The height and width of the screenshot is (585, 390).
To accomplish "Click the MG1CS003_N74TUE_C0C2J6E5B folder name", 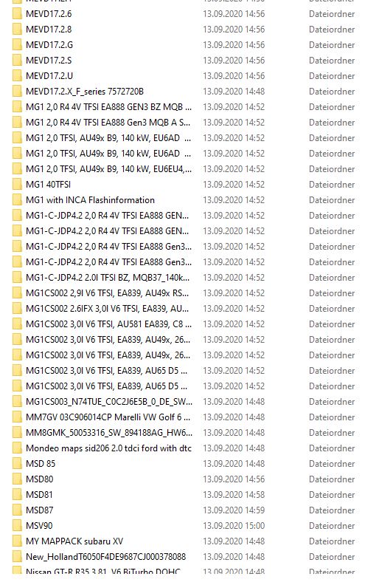I will click(109, 401).
